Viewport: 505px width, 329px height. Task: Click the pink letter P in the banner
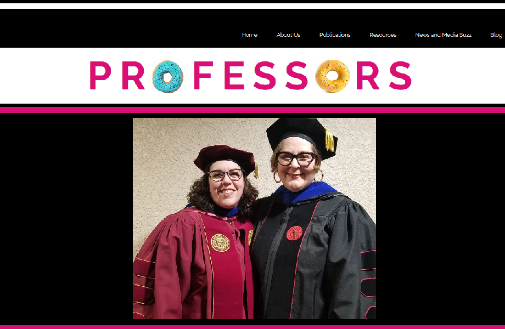(x=100, y=76)
